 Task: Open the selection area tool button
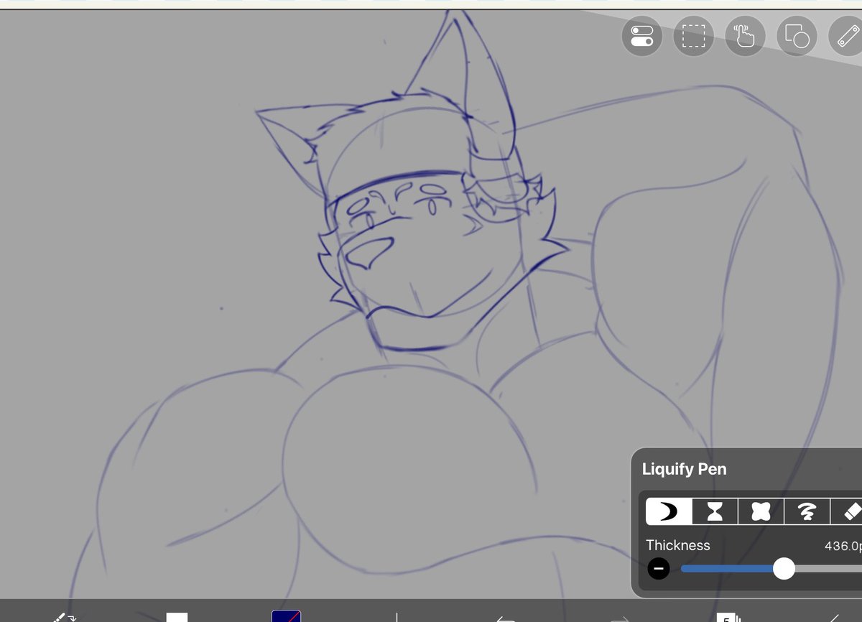click(x=693, y=36)
